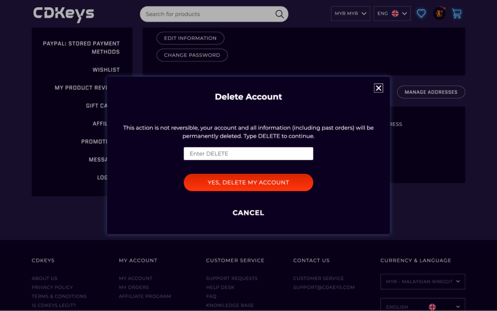Open the user avatar menu
Screen dimensions: 497x311
point(439,14)
